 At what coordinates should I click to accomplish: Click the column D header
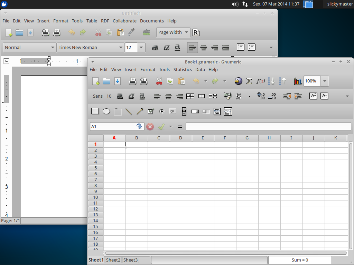pyautogui.click(x=181, y=138)
